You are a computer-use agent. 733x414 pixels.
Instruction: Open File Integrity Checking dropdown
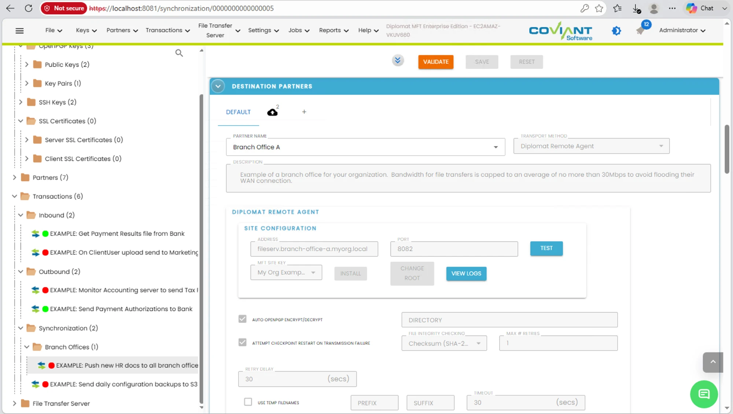pyautogui.click(x=444, y=343)
